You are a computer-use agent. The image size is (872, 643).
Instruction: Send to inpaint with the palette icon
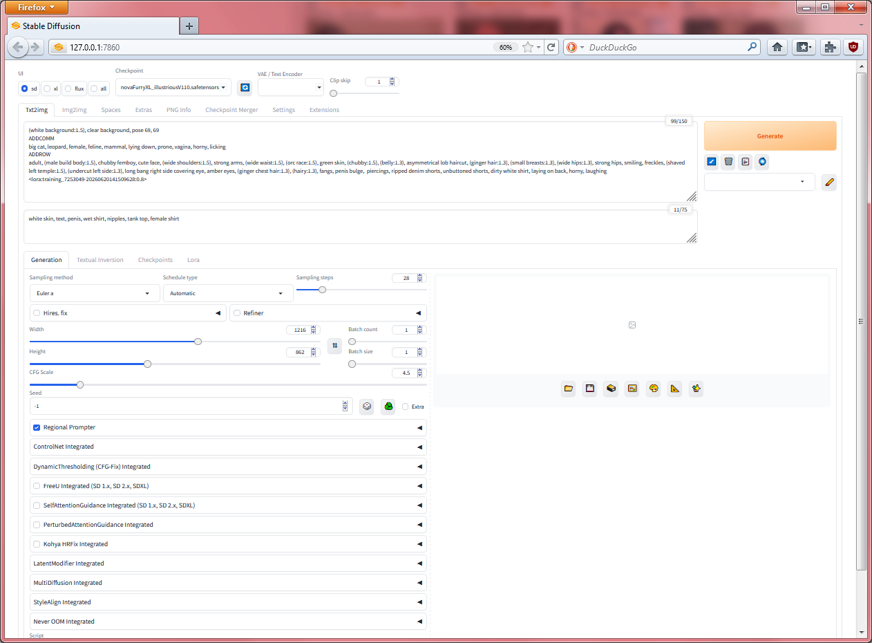[x=654, y=389]
